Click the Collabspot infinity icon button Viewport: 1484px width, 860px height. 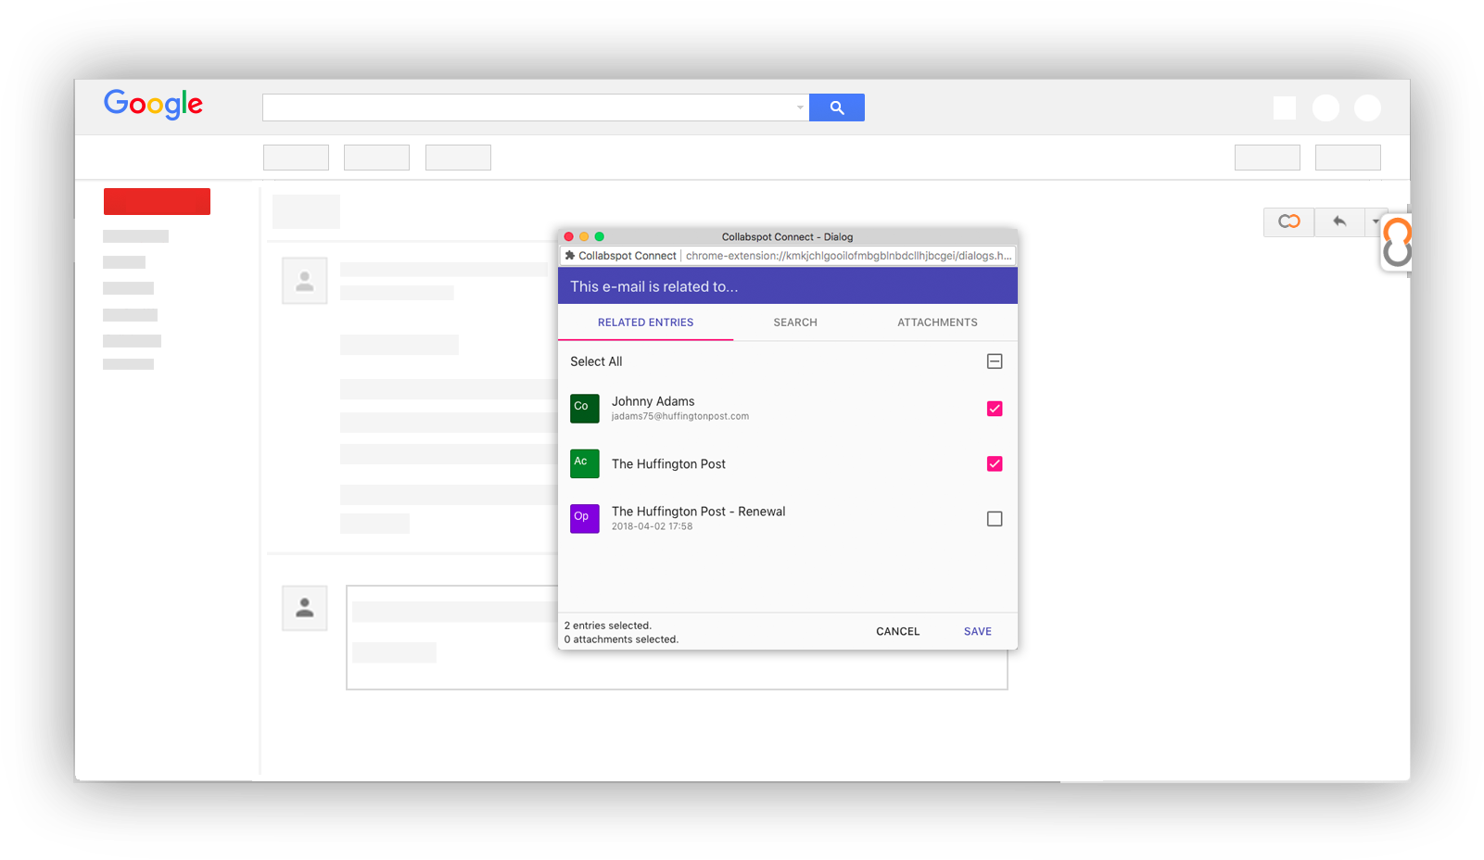click(1288, 221)
